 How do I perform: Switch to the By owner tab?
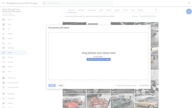pyautogui.click(x=81, y=10)
